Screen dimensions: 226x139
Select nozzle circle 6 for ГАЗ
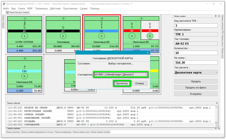[25, 76]
